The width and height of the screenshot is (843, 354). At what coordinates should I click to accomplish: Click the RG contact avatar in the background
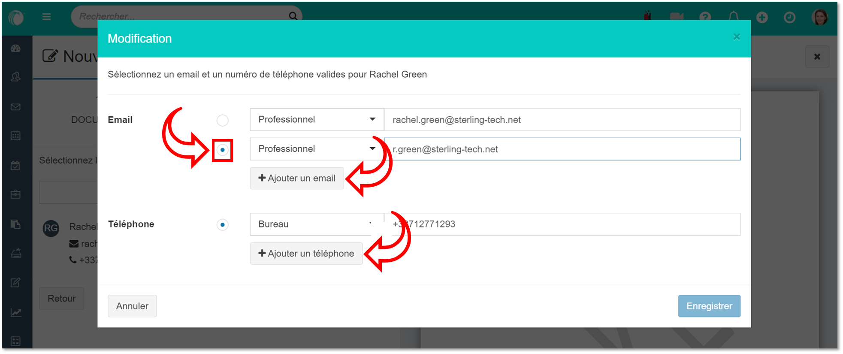[51, 228]
